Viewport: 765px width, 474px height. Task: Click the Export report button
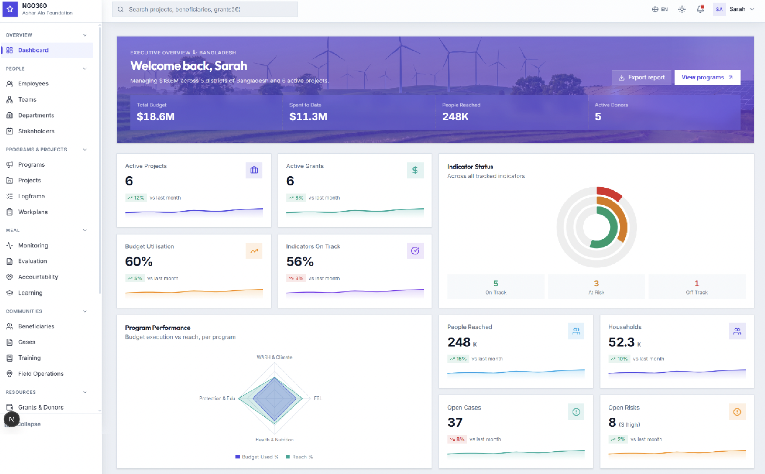pos(641,78)
